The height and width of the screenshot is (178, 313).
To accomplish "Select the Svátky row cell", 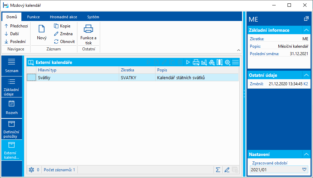I will [77, 77].
